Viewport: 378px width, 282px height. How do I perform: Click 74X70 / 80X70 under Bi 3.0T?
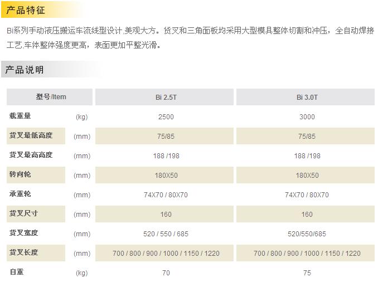tap(307, 195)
